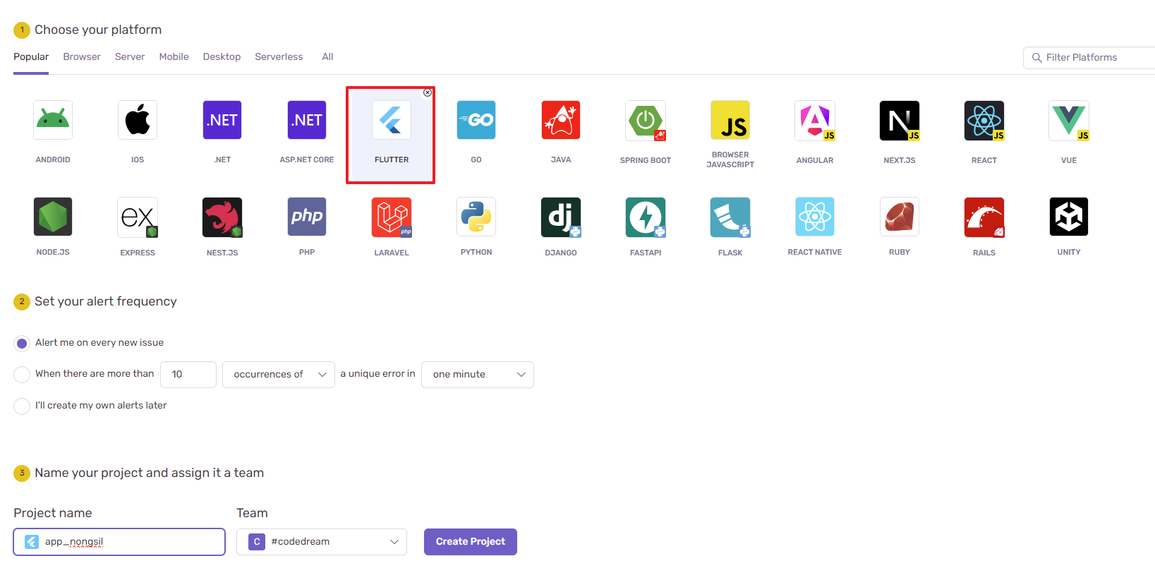The image size is (1155, 568).
Task: Choose the Go platform icon
Action: (476, 120)
